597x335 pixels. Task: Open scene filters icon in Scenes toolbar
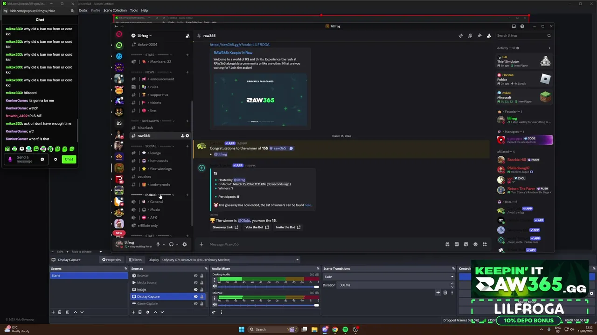click(67, 312)
